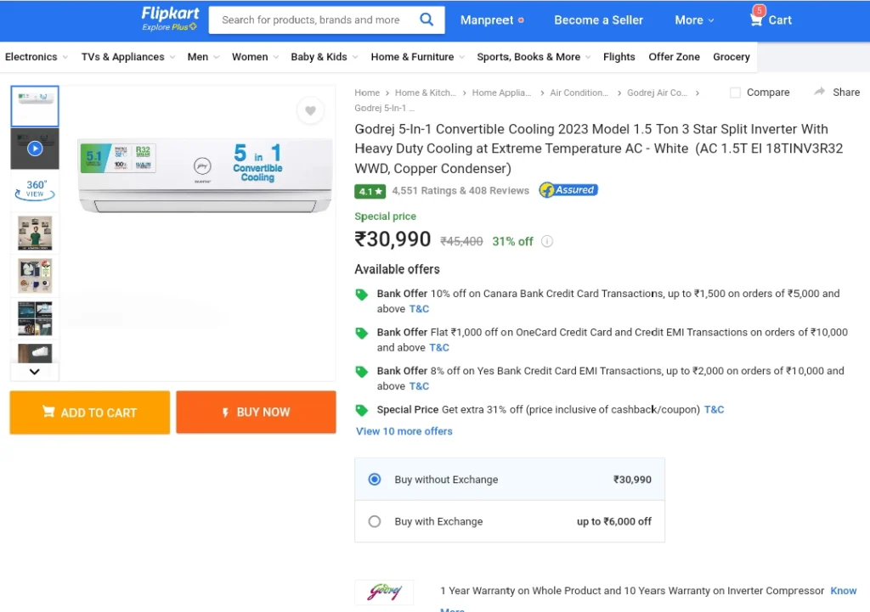
Task: Click the Home & Kitch... breadcrumb
Action: [x=426, y=93]
